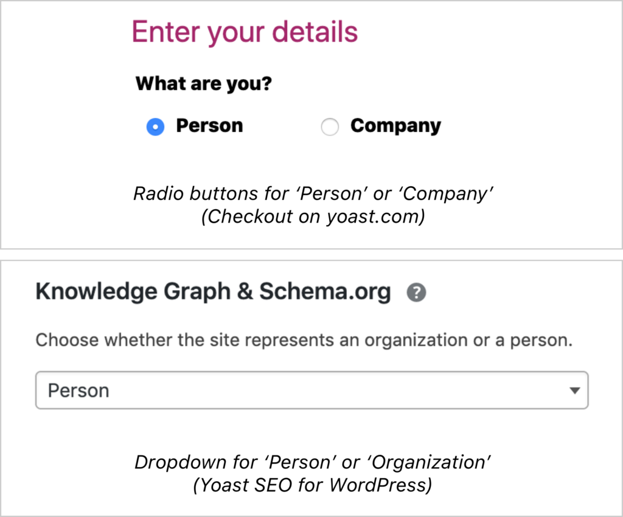Click the 'Dropdown for Person or Organization' caption
This screenshot has height=517, width=623.
pyautogui.click(x=313, y=463)
